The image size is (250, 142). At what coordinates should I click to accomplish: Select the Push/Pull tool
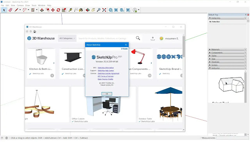(x=42, y=10)
